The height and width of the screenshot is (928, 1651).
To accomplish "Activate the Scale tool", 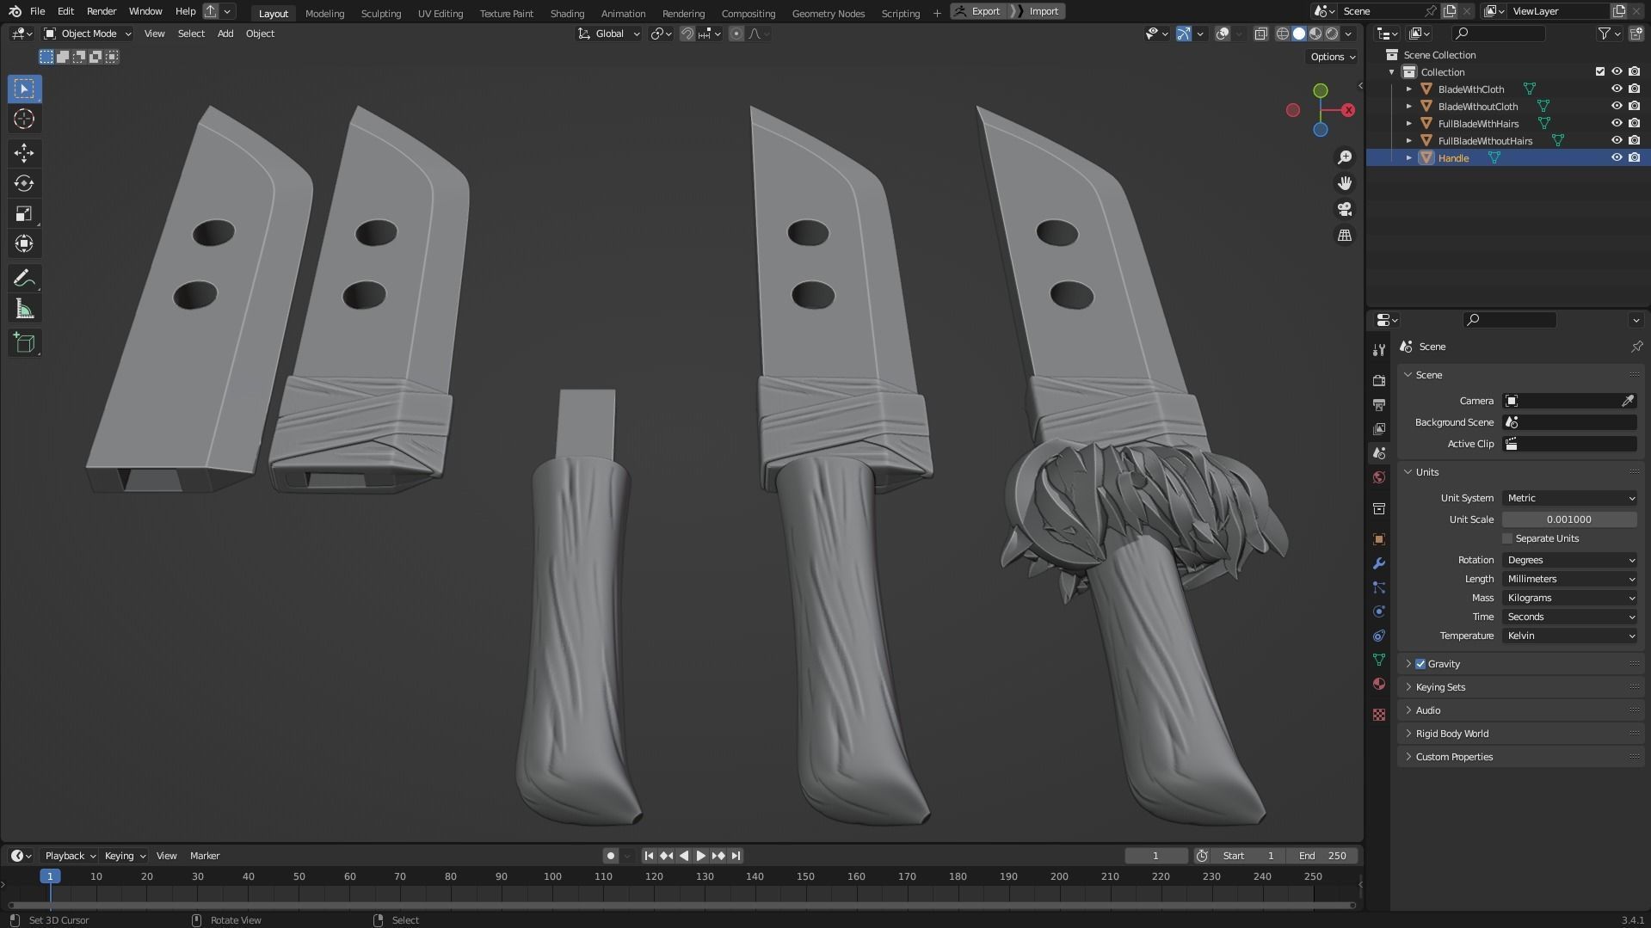I will [23, 213].
